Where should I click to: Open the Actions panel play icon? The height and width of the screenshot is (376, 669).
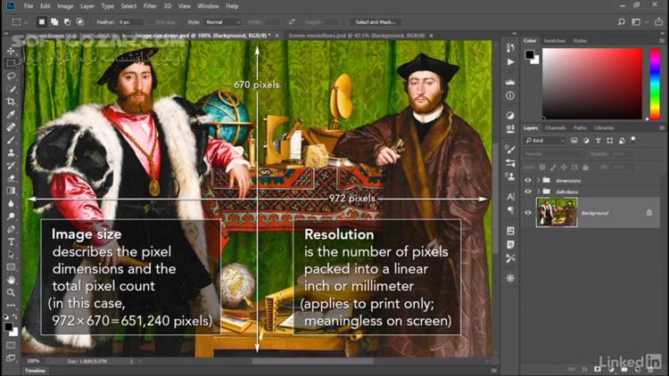click(x=510, y=62)
